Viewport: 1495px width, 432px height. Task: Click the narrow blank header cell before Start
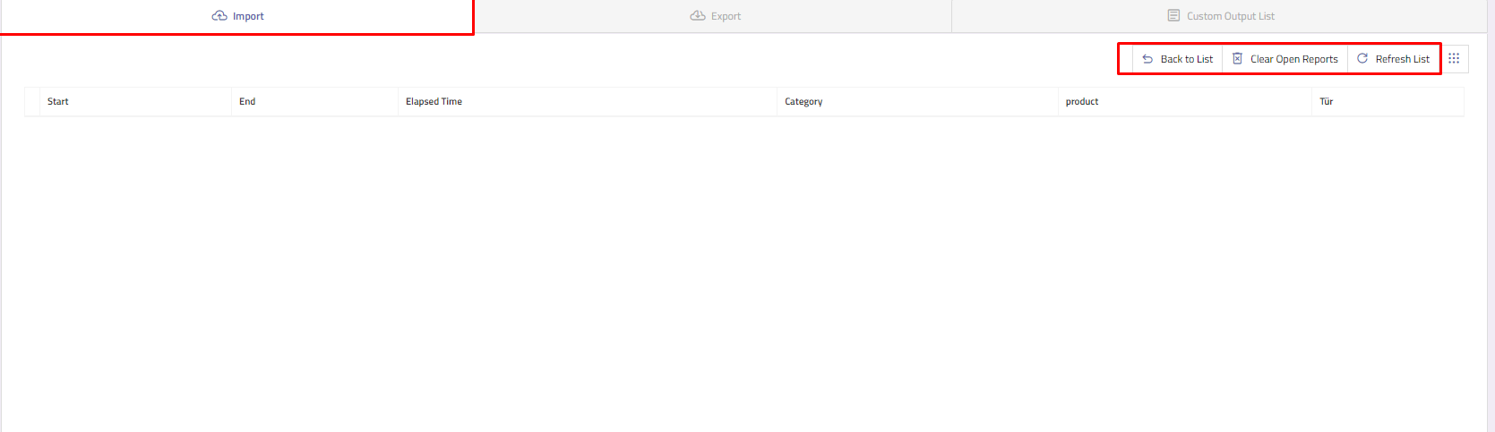tap(32, 102)
